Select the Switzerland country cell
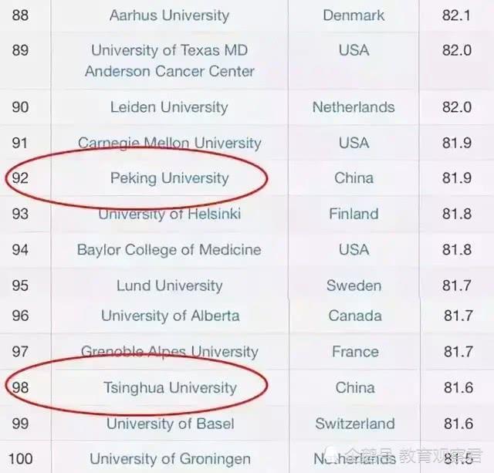494x473 pixels. (354, 424)
